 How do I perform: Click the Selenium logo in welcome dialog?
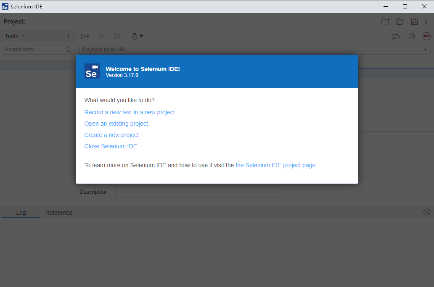(92, 71)
